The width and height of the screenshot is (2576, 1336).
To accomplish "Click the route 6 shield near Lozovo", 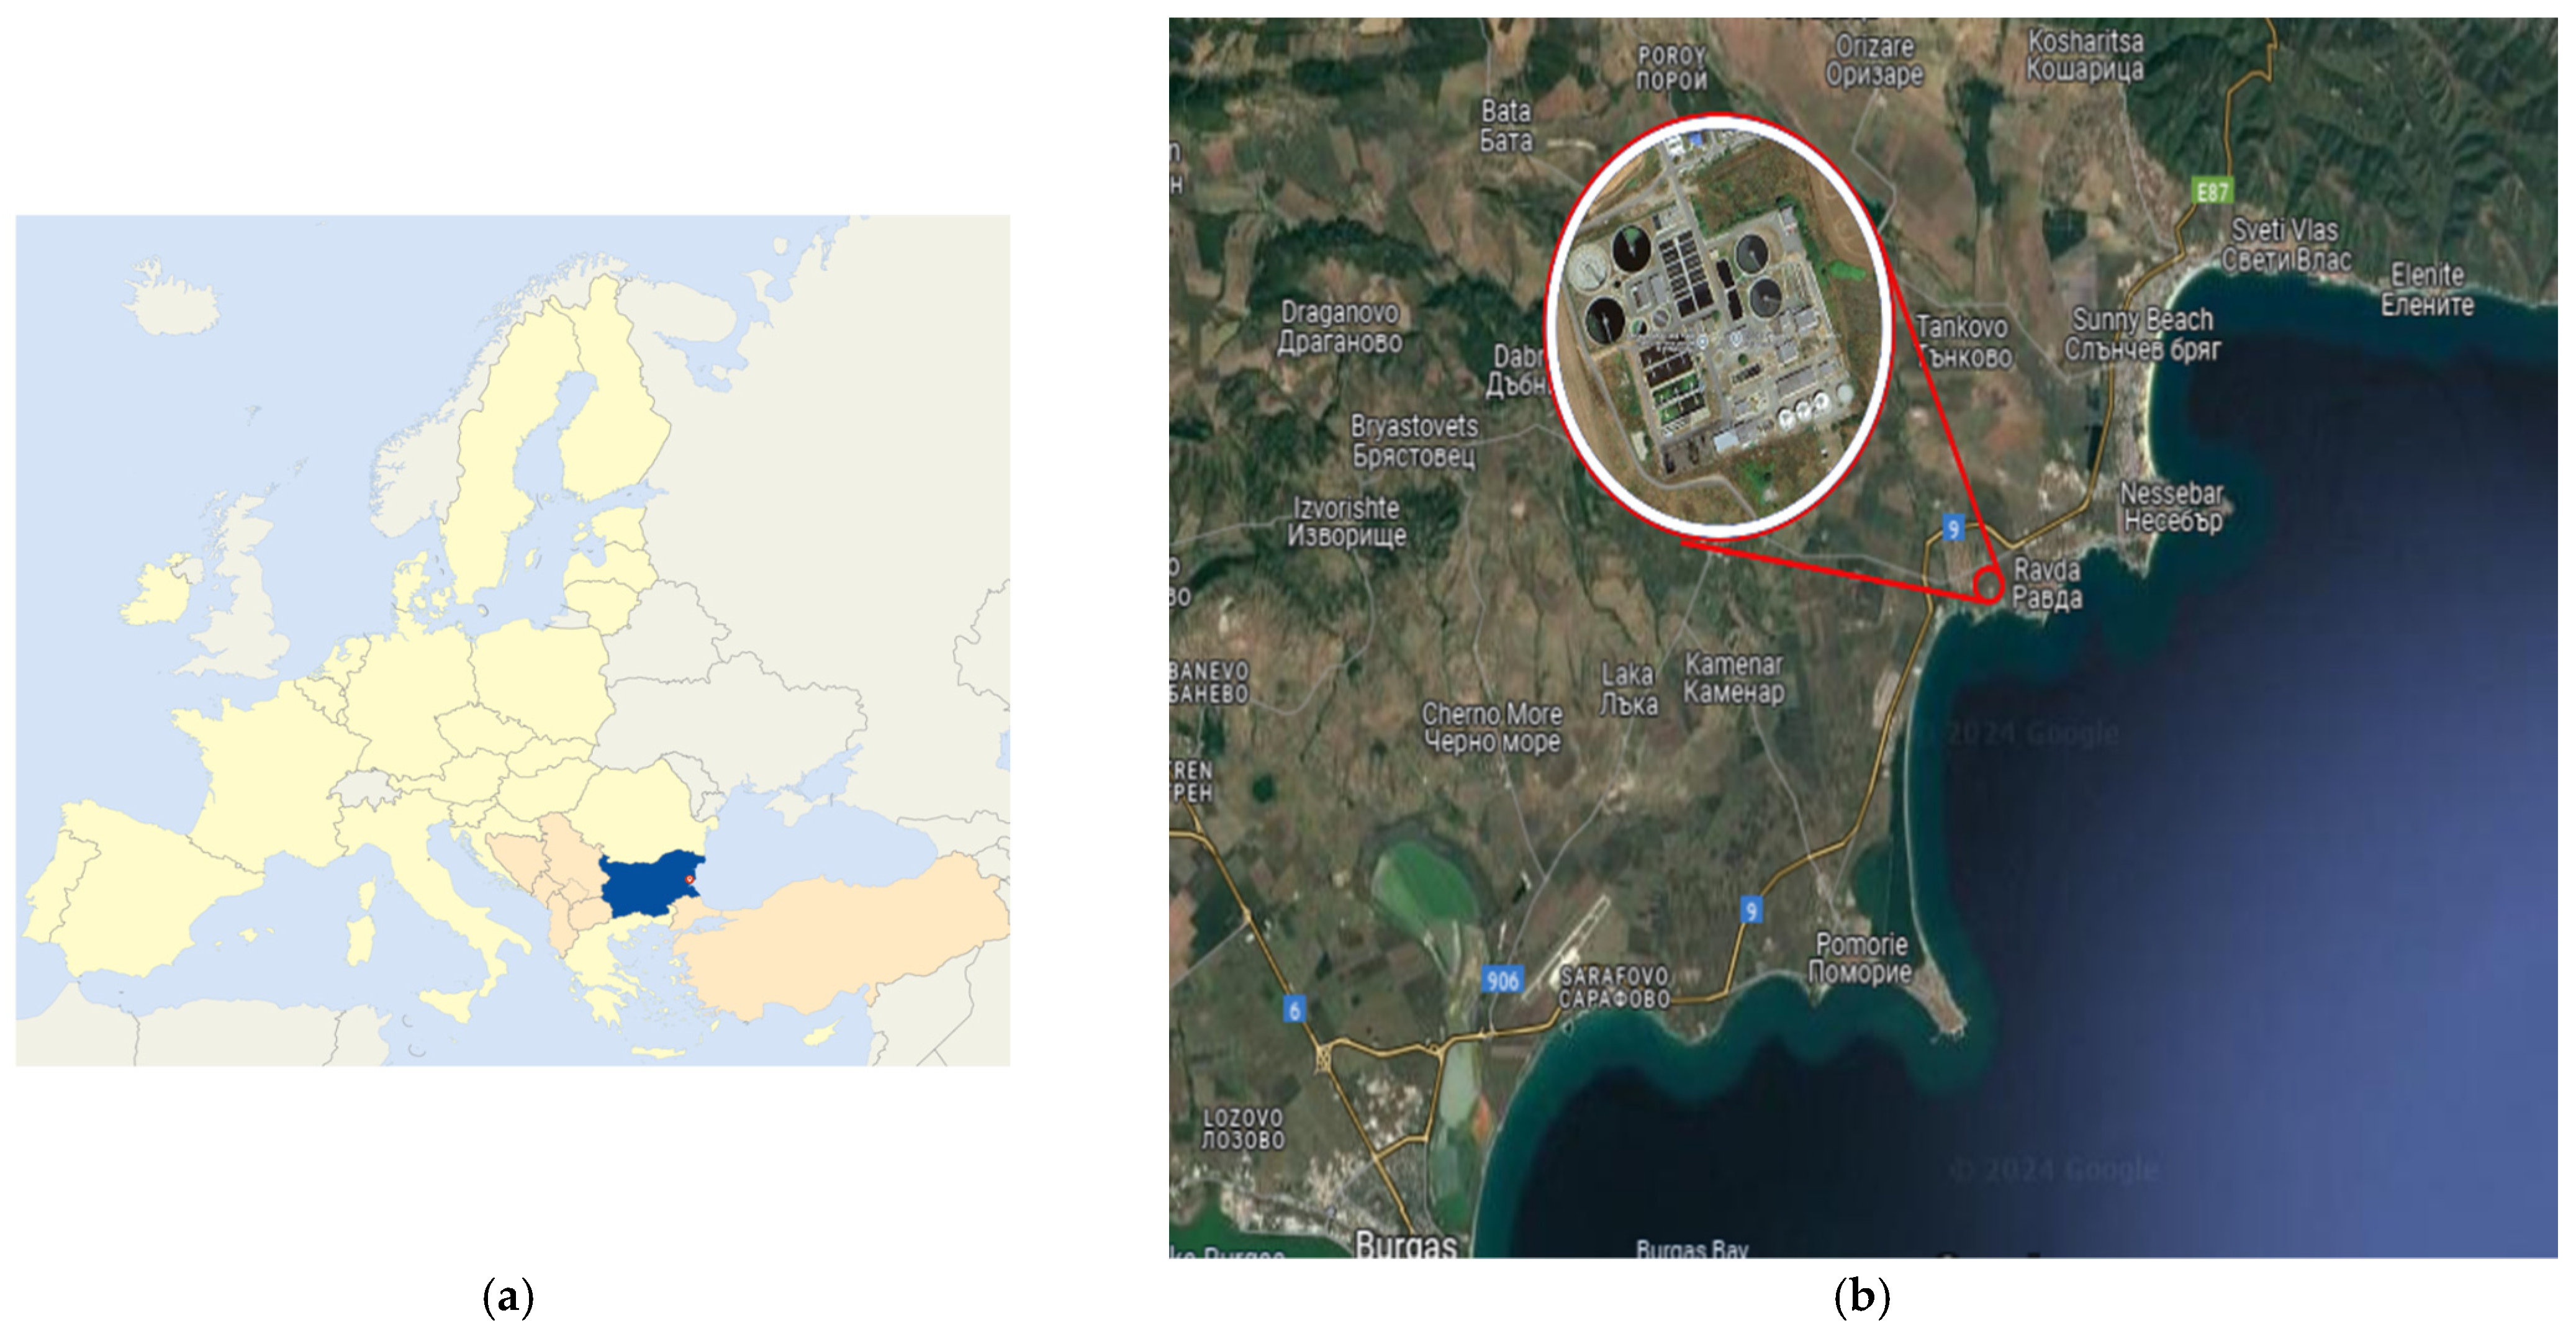I will tap(1294, 1009).
